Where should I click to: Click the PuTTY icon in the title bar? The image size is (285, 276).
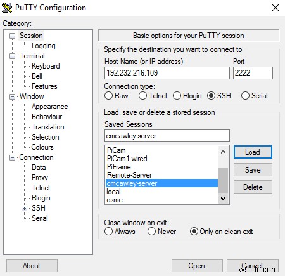pyautogui.click(x=7, y=8)
